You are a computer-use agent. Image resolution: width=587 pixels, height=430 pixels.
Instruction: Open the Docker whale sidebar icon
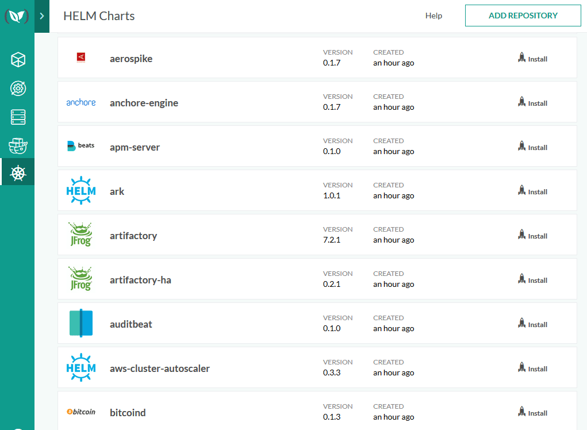click(18, 146)
